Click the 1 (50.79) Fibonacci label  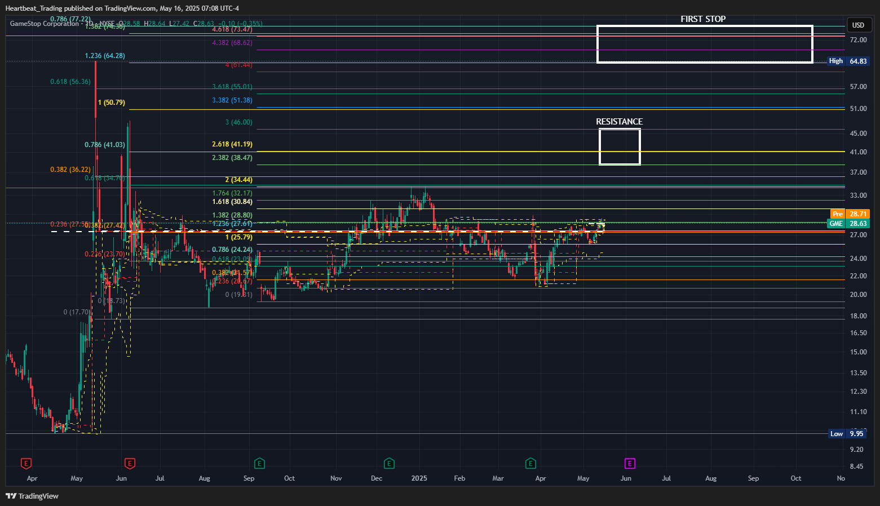[x=112, y=103]
